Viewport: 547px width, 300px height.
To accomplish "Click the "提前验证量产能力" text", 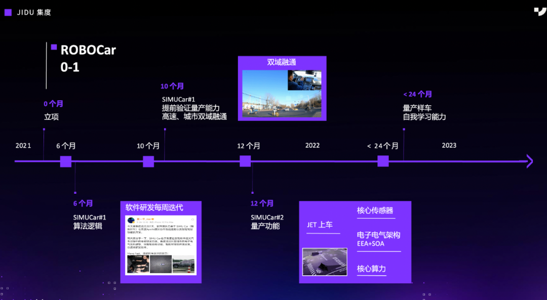I will pos(191,108).
